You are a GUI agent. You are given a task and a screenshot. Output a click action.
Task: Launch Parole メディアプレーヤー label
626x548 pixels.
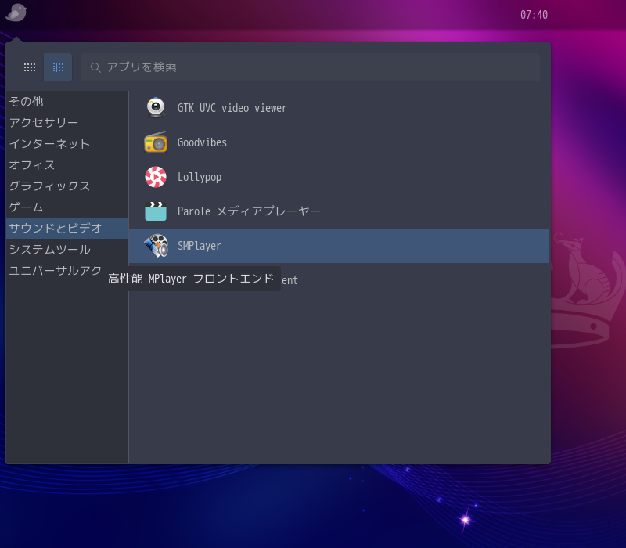pyautogui.click(x=249, y=211)
